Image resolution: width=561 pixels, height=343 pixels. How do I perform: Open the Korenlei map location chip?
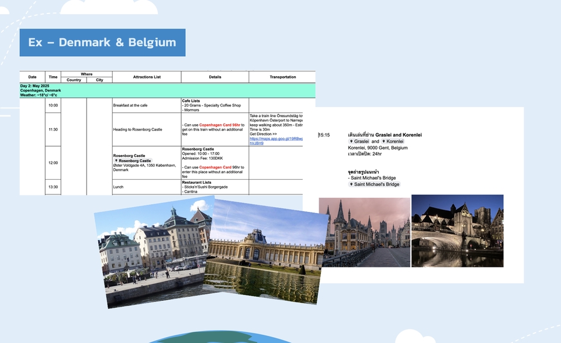tap(393, 141)
